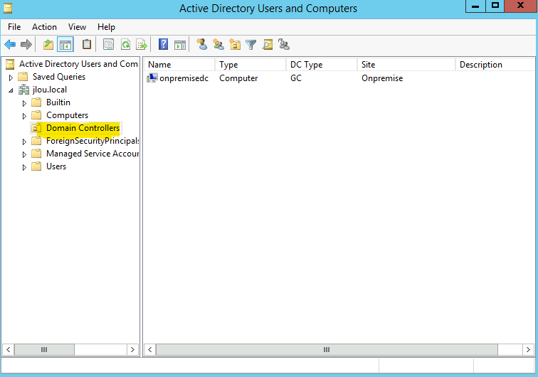Open Properties from the toolbar icon

(x=108, y=44)
